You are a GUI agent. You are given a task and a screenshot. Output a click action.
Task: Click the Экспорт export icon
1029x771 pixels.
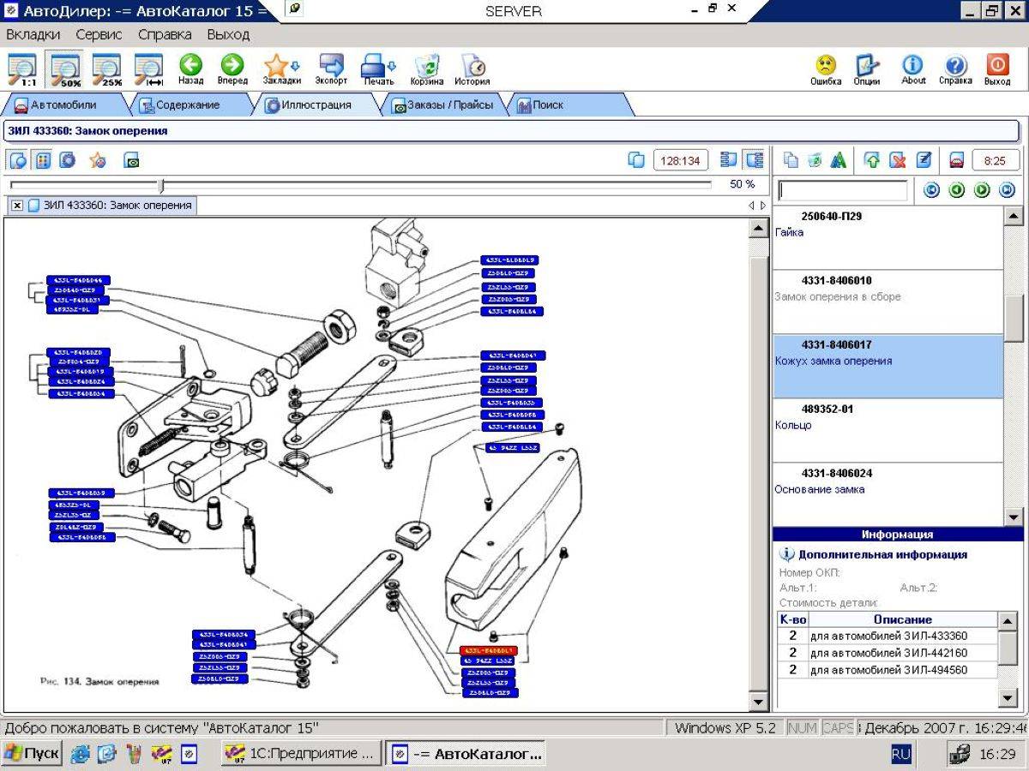tap(331, 69)
